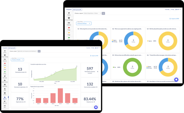This screenshot has width=184, height=113.
Task: Open the Users sidebar icon
Action: point(5,94)
